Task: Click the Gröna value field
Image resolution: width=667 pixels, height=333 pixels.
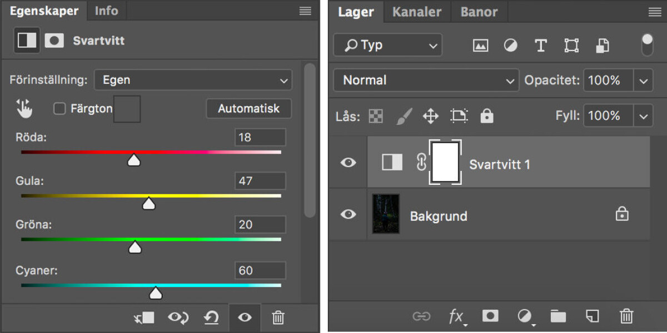Action: [x=260, y=225]
